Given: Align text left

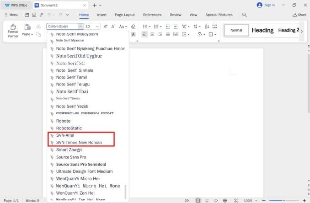Looking at the screenshot, I should 144,34.
